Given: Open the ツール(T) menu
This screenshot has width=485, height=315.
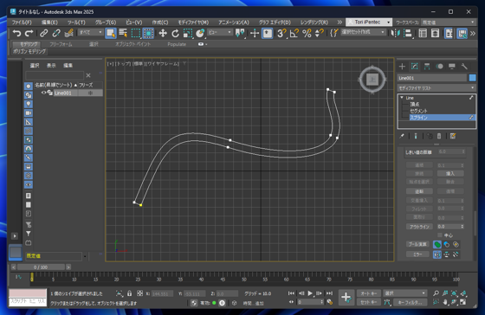Looking at the screenshot, I should (76, 22).
